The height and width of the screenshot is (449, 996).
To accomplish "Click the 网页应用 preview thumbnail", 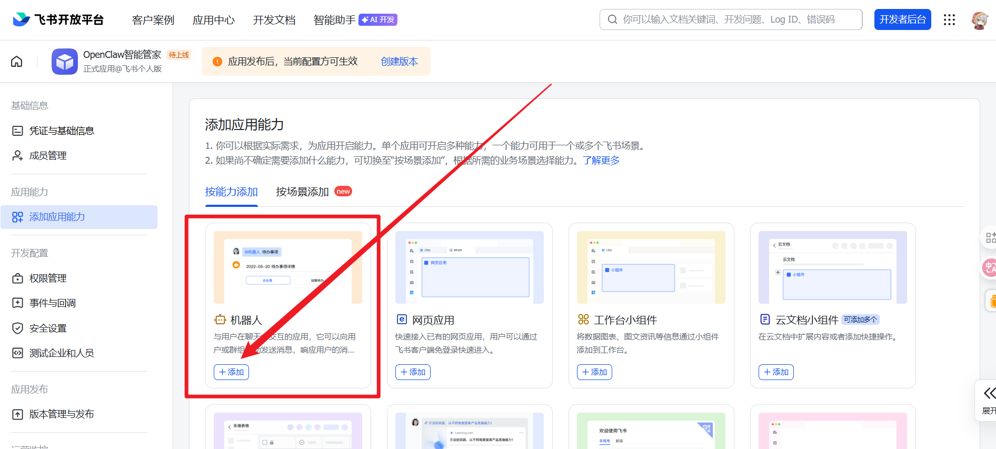I will (x=470, y=267).
